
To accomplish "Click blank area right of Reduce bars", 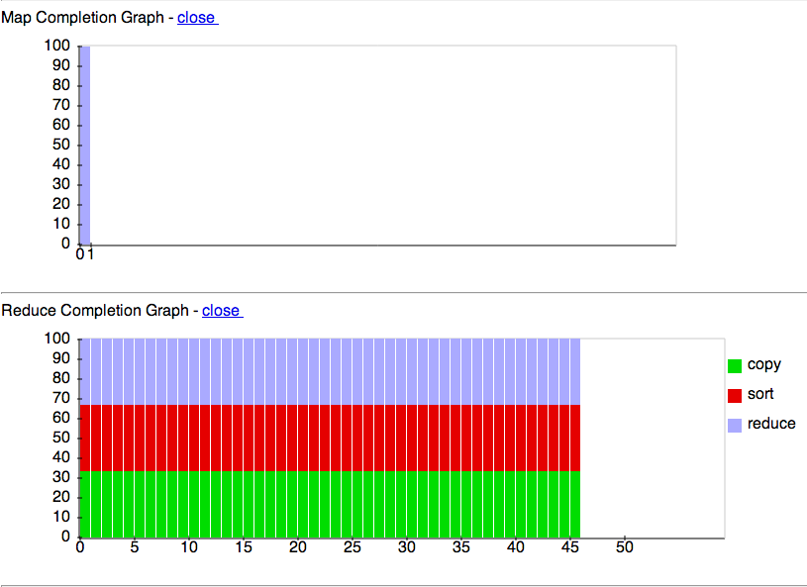I will pos(652,438).
